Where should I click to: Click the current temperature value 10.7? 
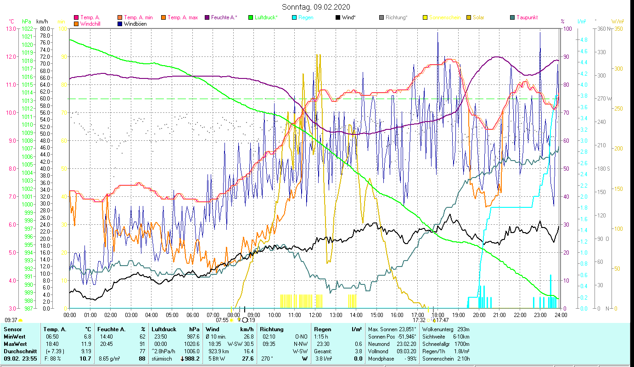click(85, 359)
